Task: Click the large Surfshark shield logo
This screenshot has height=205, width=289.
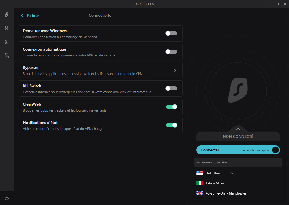Action: [238, 90]
